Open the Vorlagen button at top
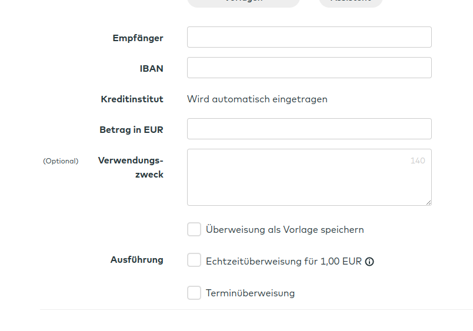 (x=243, y=2)
